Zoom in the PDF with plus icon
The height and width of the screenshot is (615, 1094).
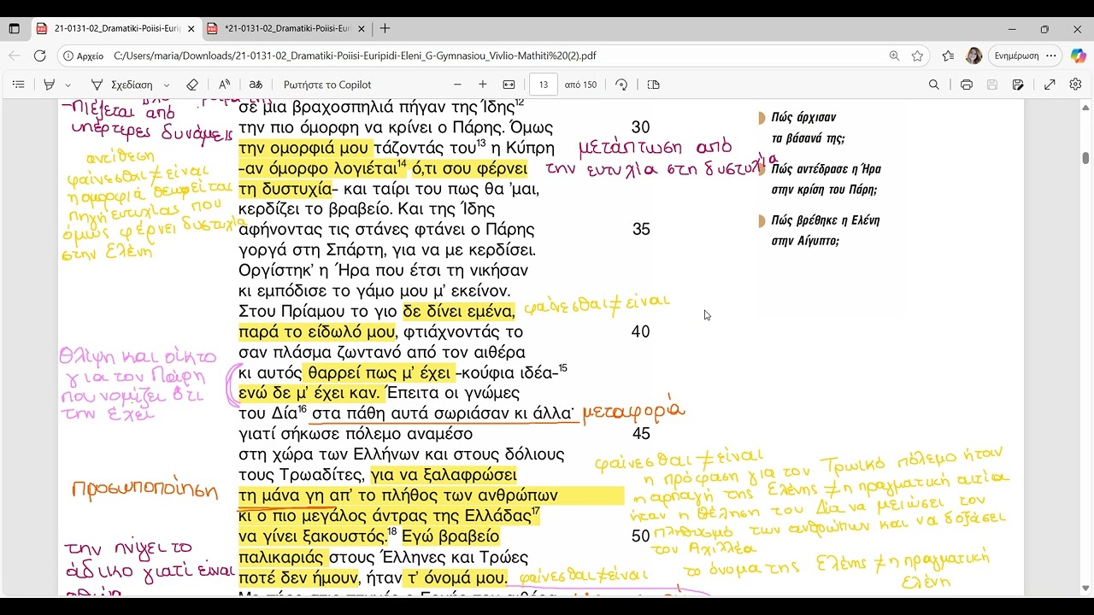[483, 85]
